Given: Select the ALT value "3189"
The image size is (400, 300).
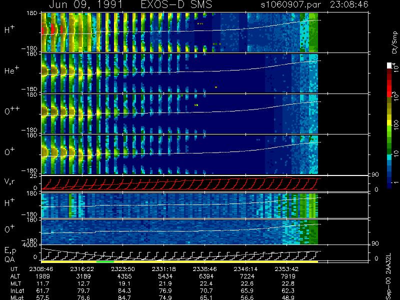Looking at the screenshot, I should 83,276.
